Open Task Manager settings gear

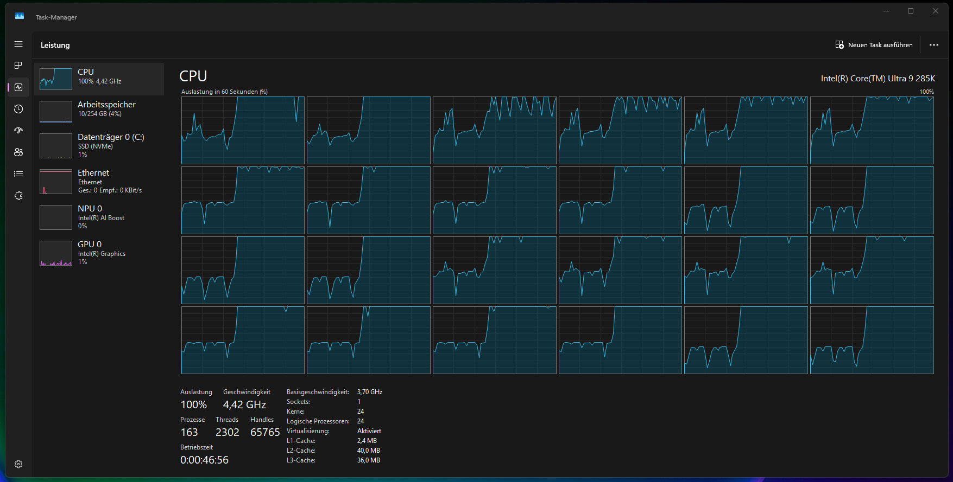point(18,464)
